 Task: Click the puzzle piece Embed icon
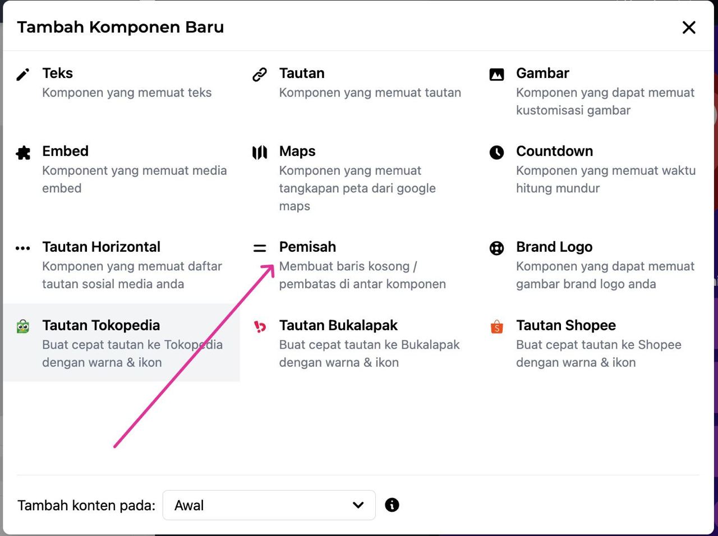[x=23, y=153]
